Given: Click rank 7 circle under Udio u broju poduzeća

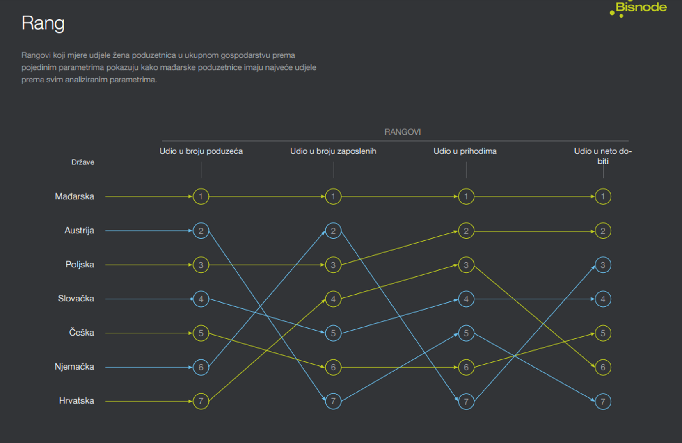Looking at the screenshot, I should coord(201,401).
